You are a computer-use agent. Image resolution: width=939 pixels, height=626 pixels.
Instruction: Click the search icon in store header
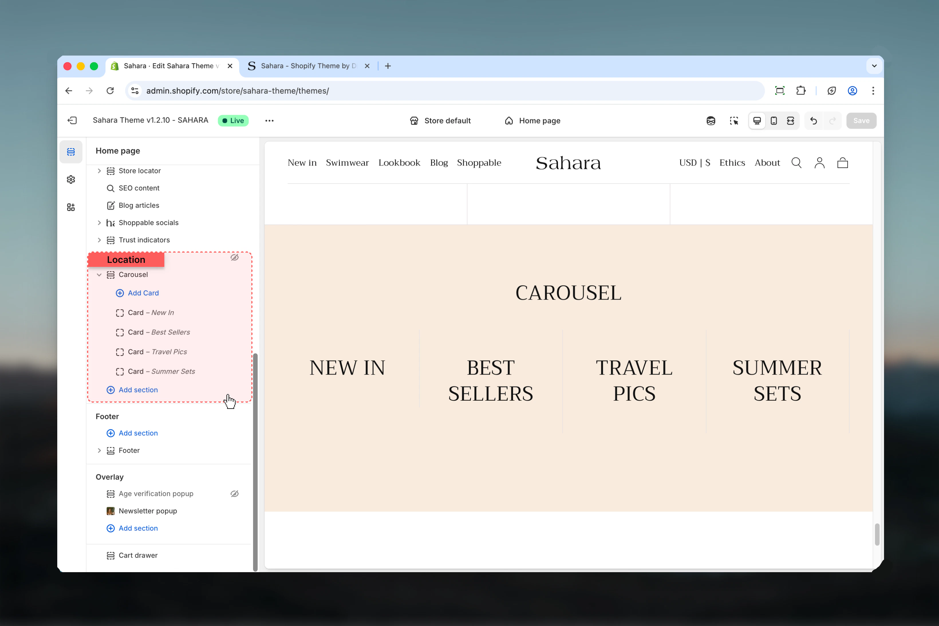pyautogui.click(x=796, y=163)
